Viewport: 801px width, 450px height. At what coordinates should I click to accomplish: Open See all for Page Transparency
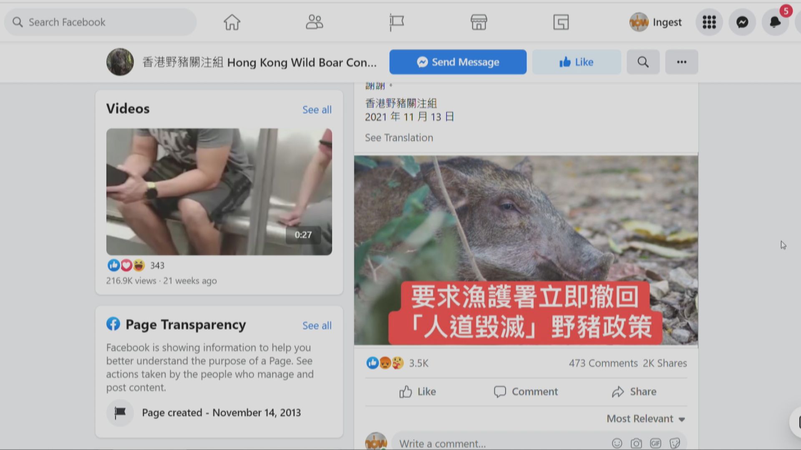[317, 325]
